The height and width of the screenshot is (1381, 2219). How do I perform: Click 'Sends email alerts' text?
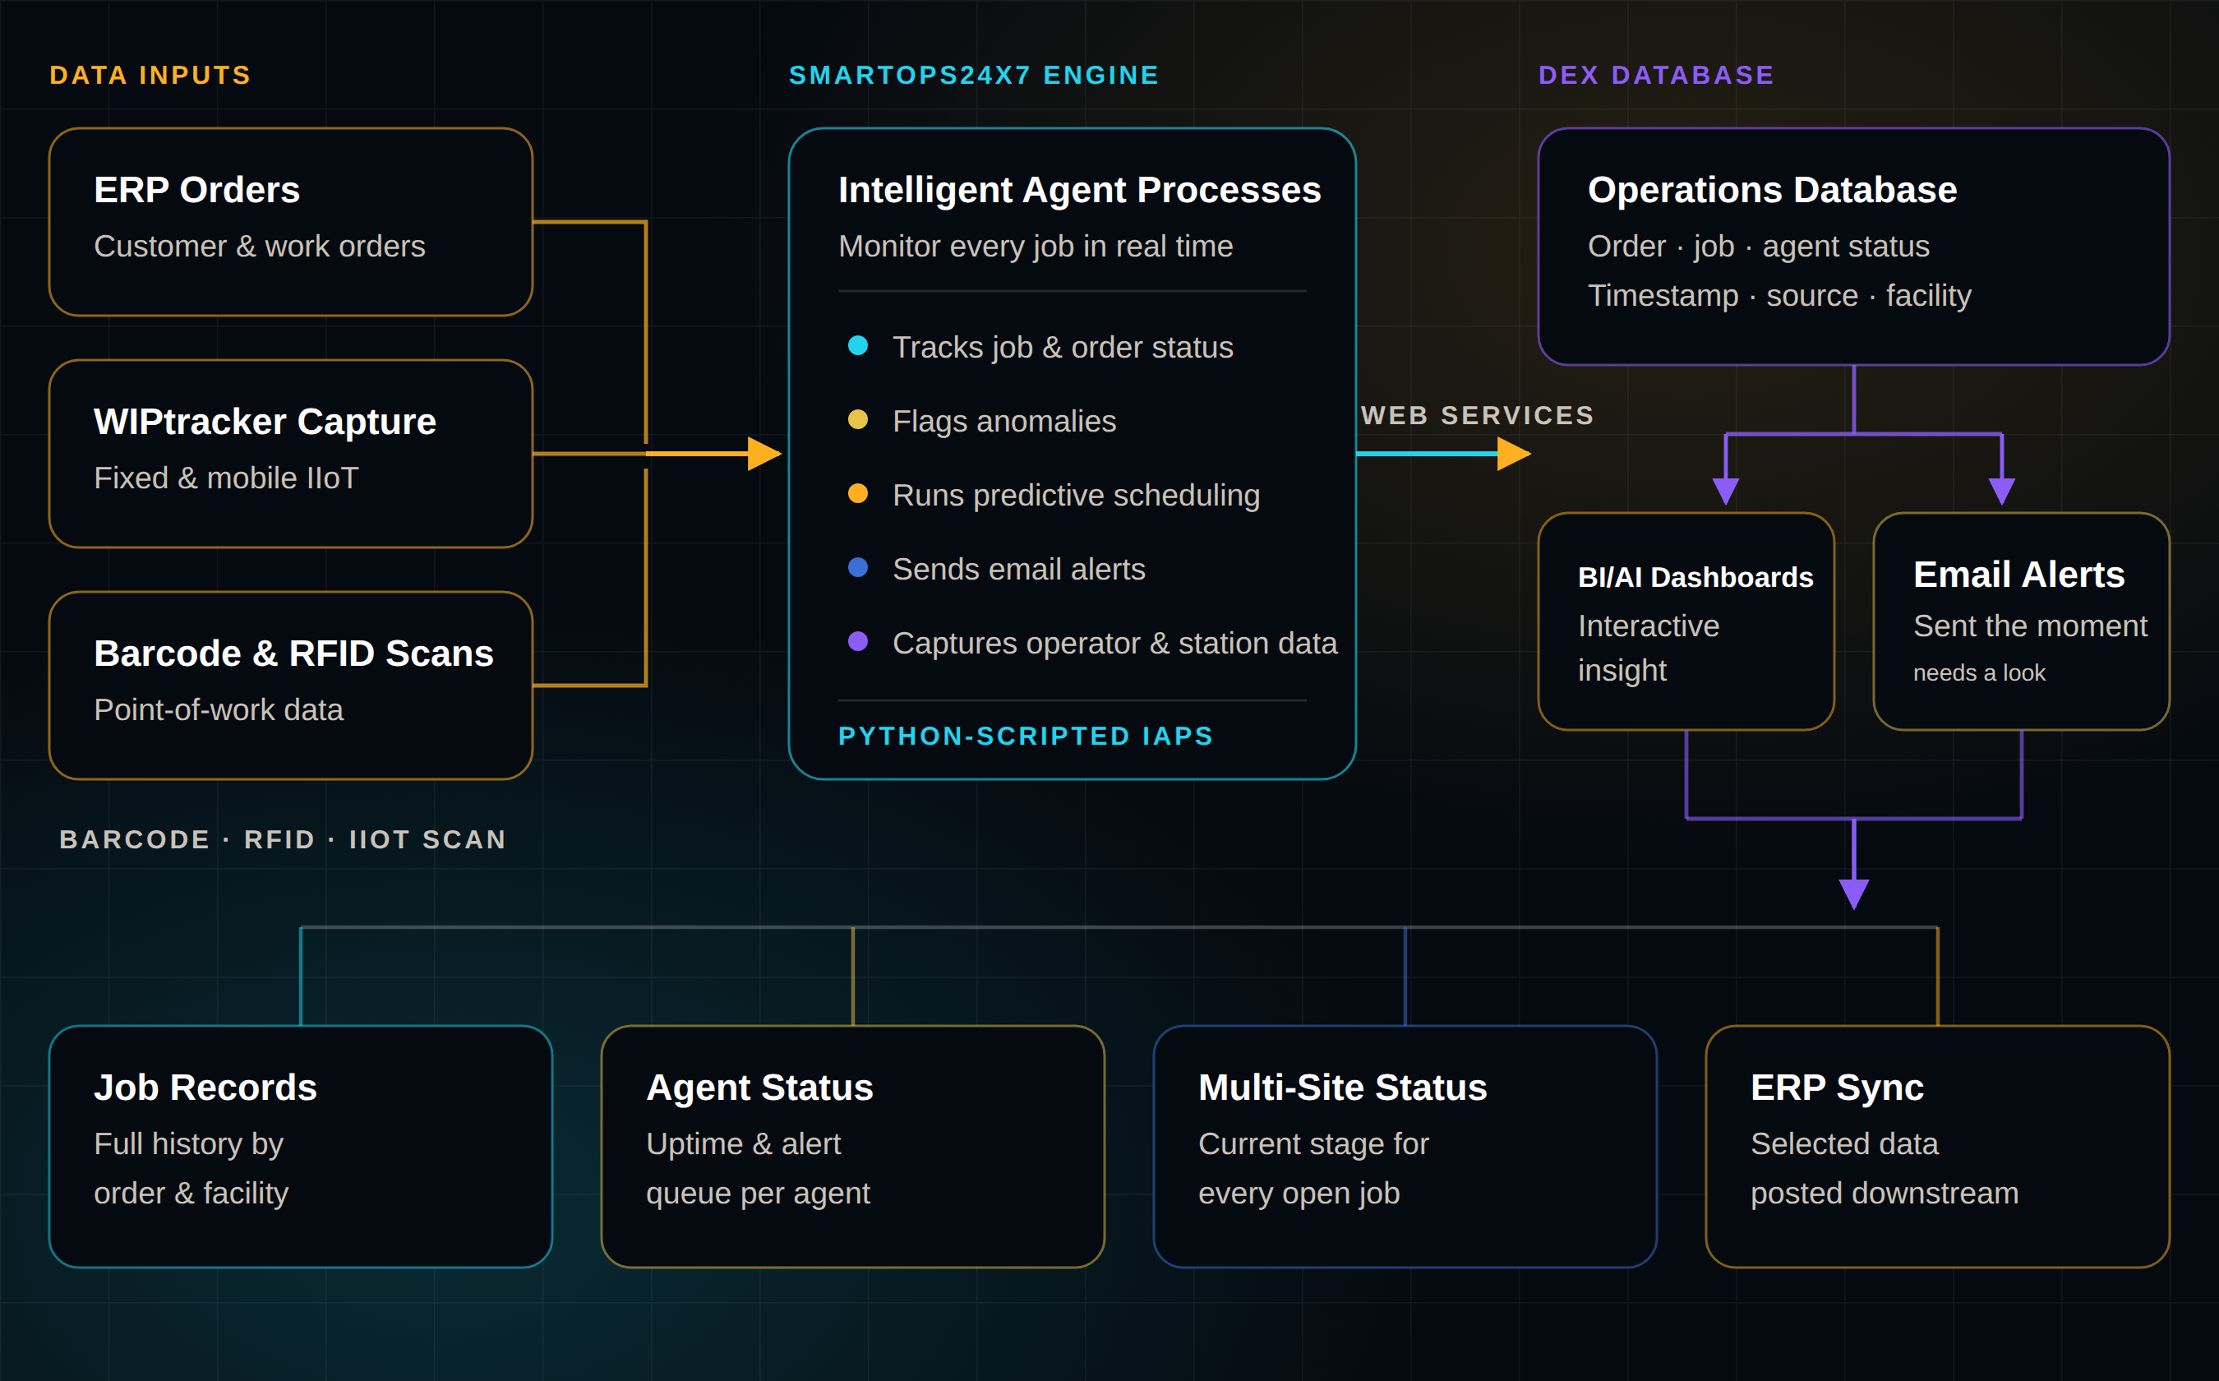(1019, 569)
